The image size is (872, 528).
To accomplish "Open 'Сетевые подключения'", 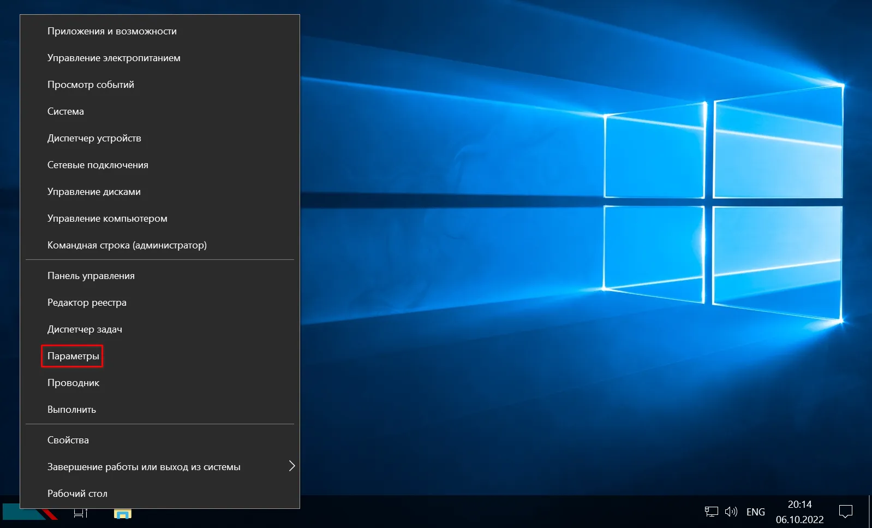I will [x=160, y=165].
